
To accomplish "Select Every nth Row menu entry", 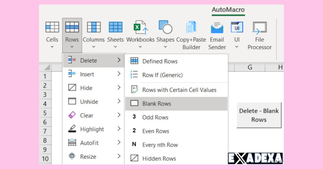I will point(176,145).
